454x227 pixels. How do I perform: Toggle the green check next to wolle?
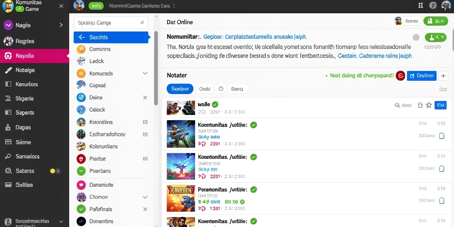215,104
